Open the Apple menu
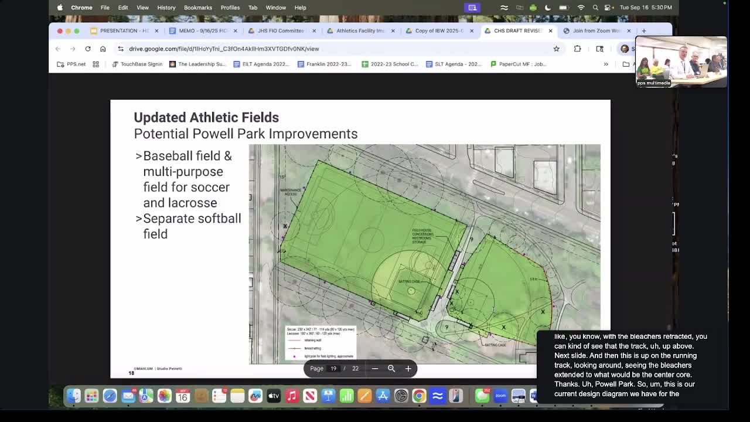Image resolution: width=750 pixels, height=422 pixels. pyautogui.click(x=60, y=8)
